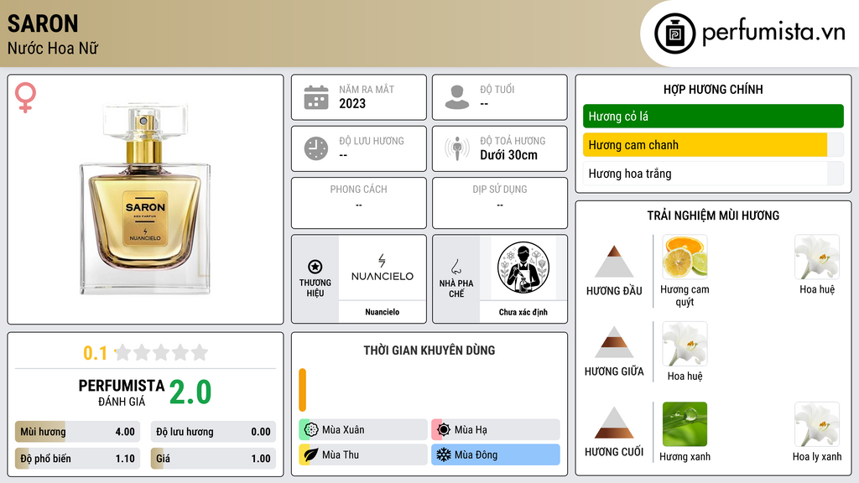
Task: Click the 0.1 user rating value
Action: [x=95, y=353]
